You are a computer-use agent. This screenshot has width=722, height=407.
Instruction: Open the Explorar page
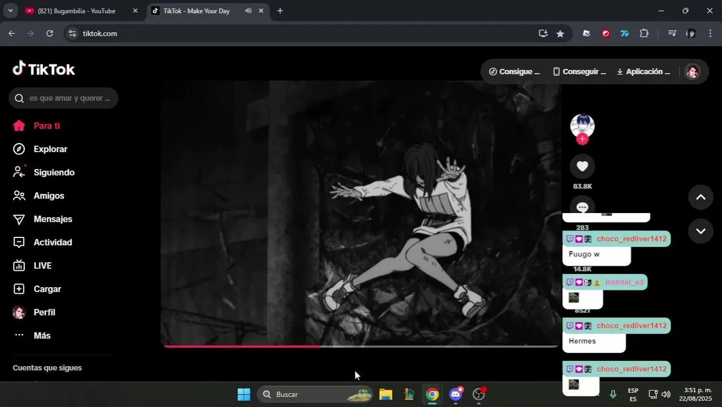[40, 149]
